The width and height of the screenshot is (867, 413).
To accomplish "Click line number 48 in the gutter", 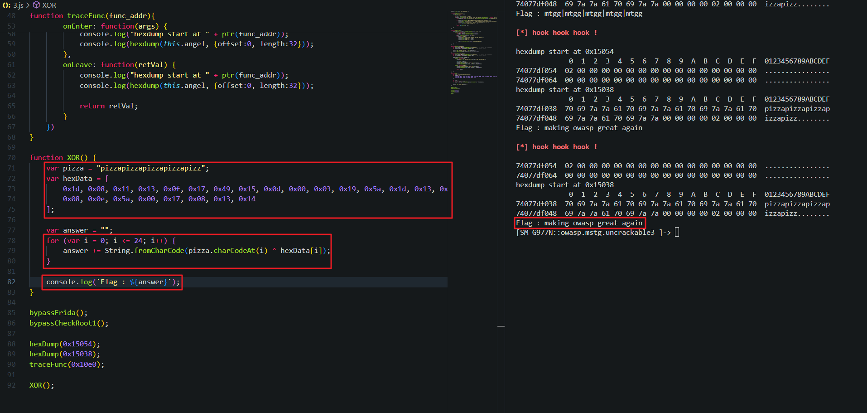I will [x=11, y=16].
